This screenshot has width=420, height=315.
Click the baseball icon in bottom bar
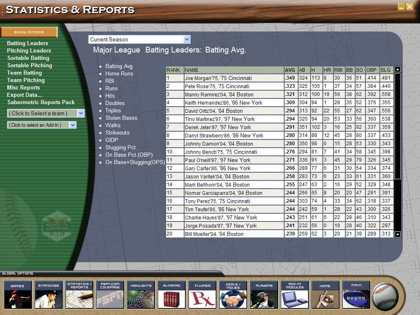(x=385, y=297)
